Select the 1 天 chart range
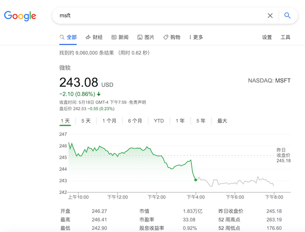The image size is (305, 232). 65,121
